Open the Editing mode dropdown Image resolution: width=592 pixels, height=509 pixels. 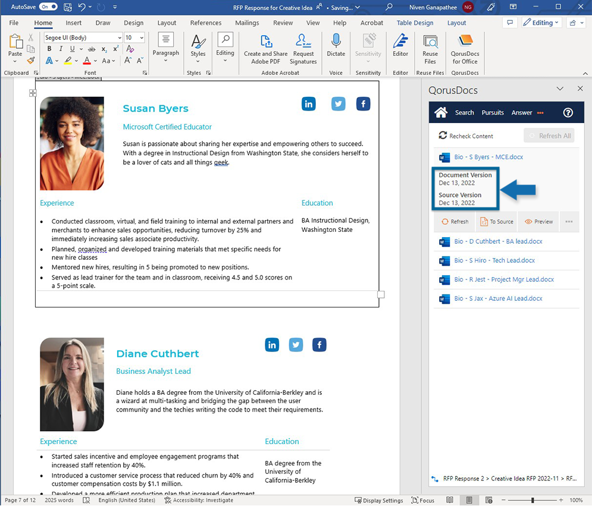[541, 23]
